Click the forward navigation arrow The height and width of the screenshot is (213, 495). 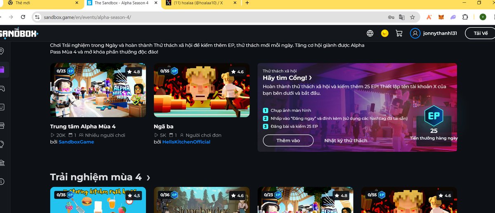(x=11, y=17)
